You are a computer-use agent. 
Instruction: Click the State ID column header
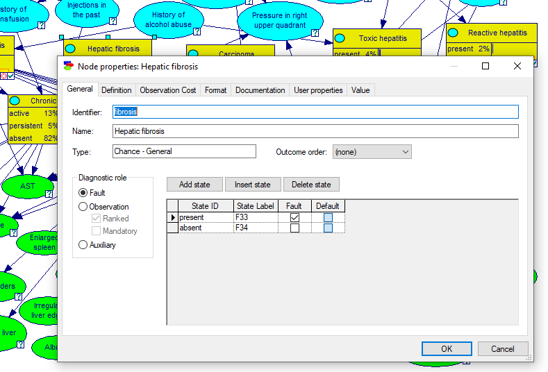(206, 206)
